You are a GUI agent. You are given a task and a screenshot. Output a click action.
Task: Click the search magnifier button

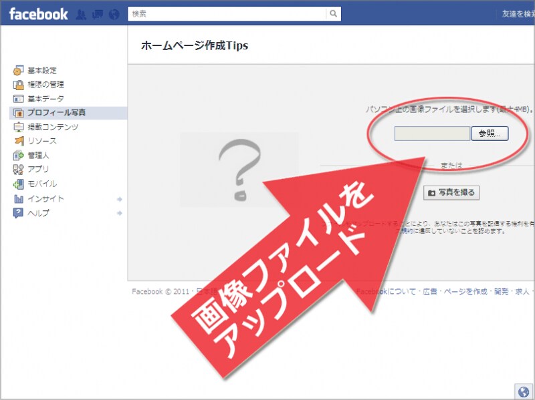point(333,13)
